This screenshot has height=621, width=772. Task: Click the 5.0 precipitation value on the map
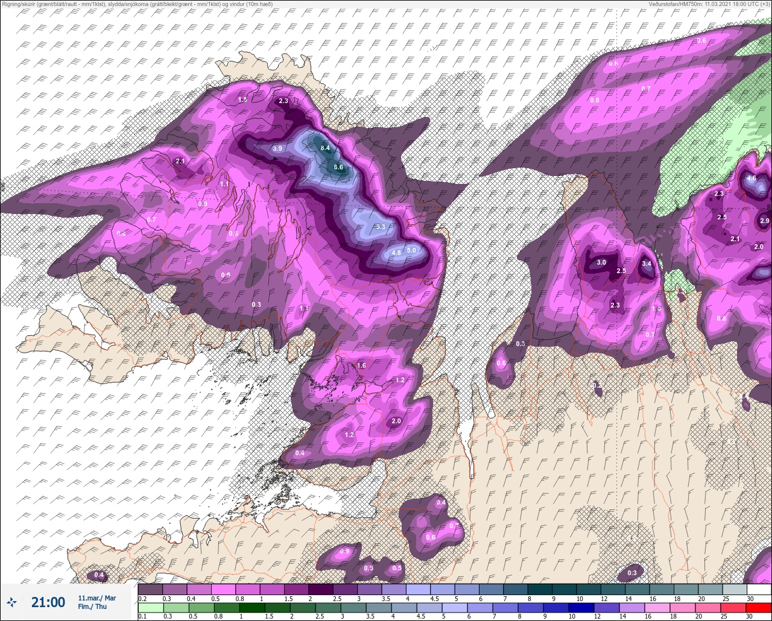411,250
